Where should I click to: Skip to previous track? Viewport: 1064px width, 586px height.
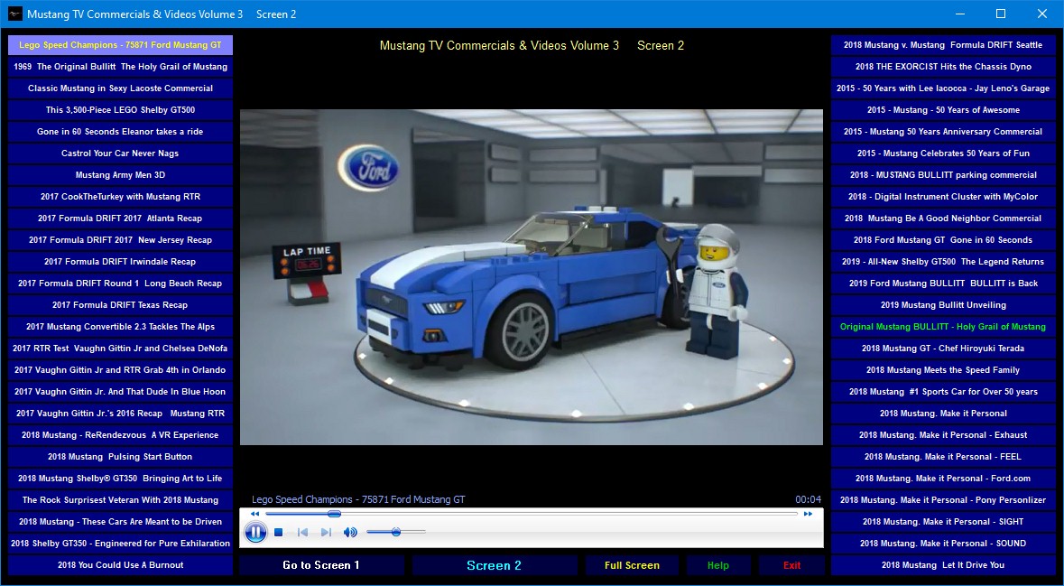pyautogui.click(x=302, y=533)
